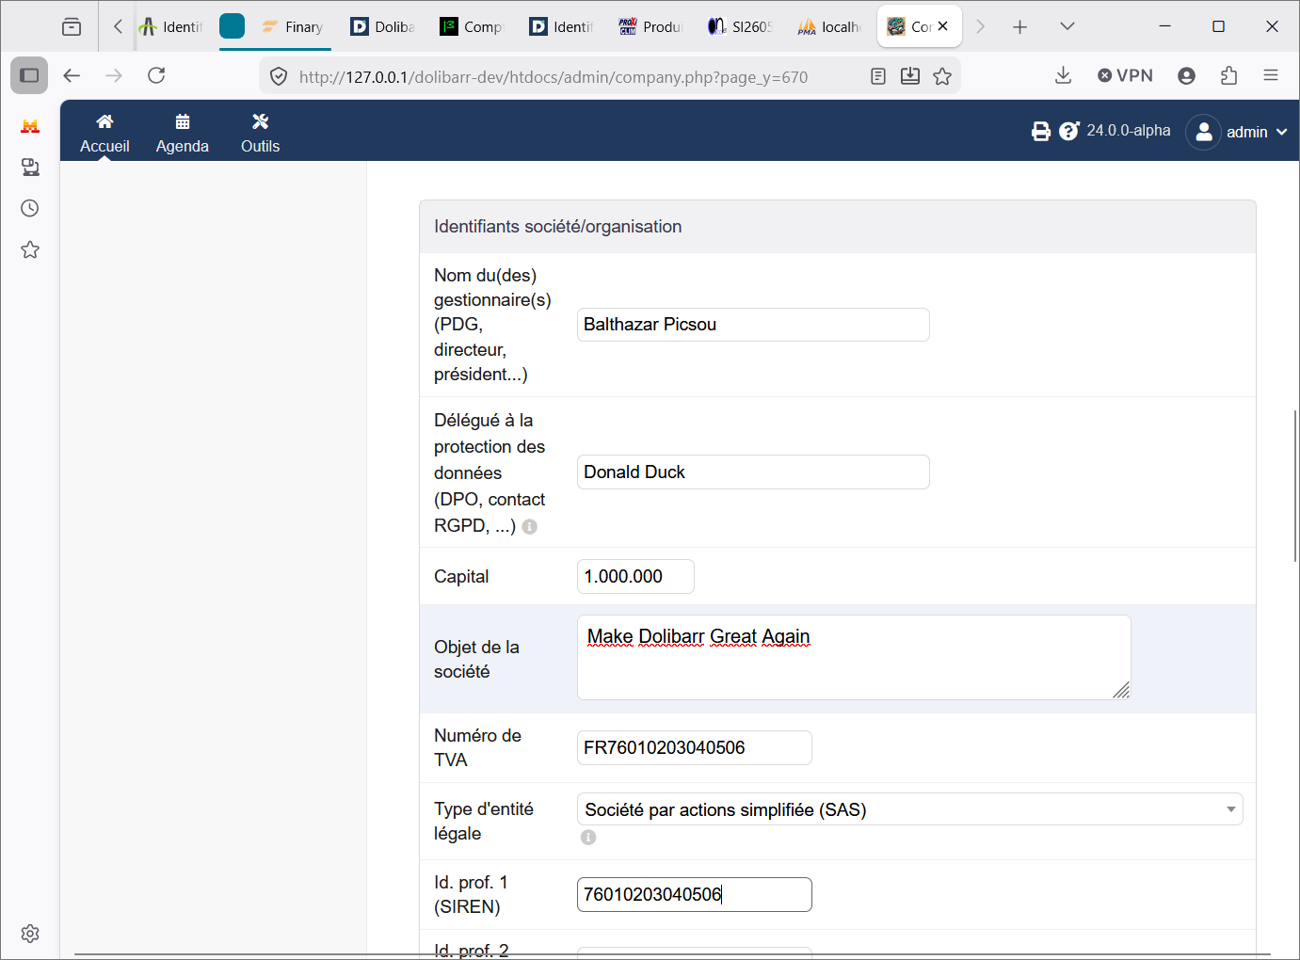Edit the manager name field Balthazar Picsou
1300x960 pixels.
[x=753, y=325]
